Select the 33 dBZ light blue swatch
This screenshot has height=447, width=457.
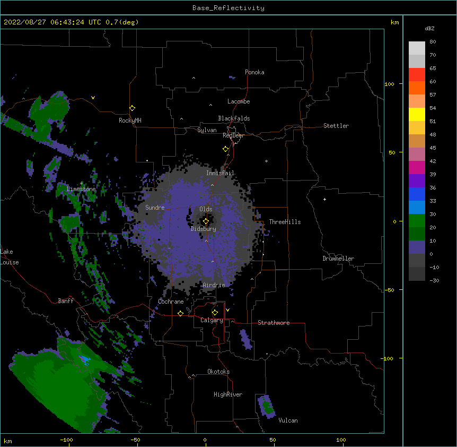point(417,207)
